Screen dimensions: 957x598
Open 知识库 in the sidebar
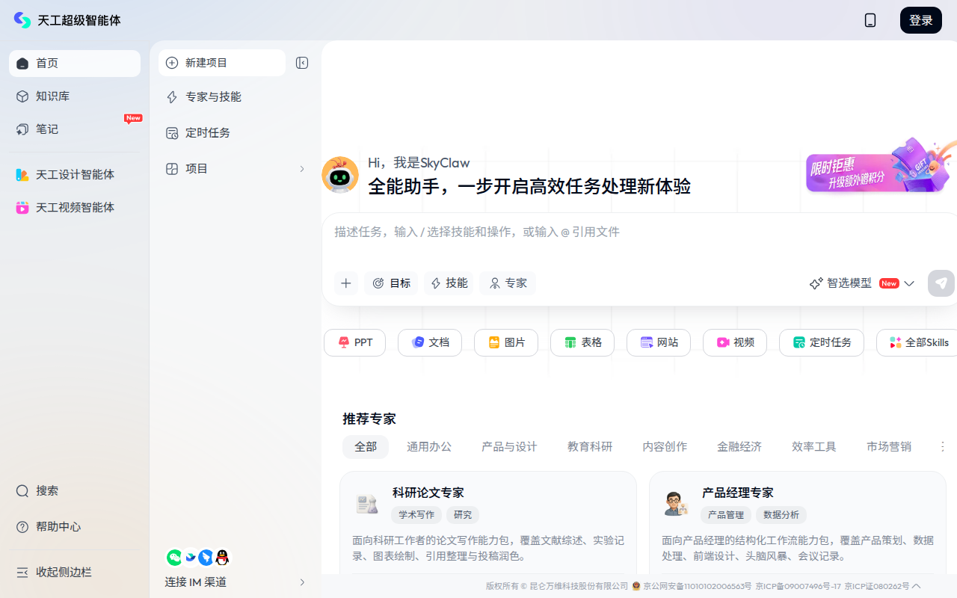click(x=75, y=96)
